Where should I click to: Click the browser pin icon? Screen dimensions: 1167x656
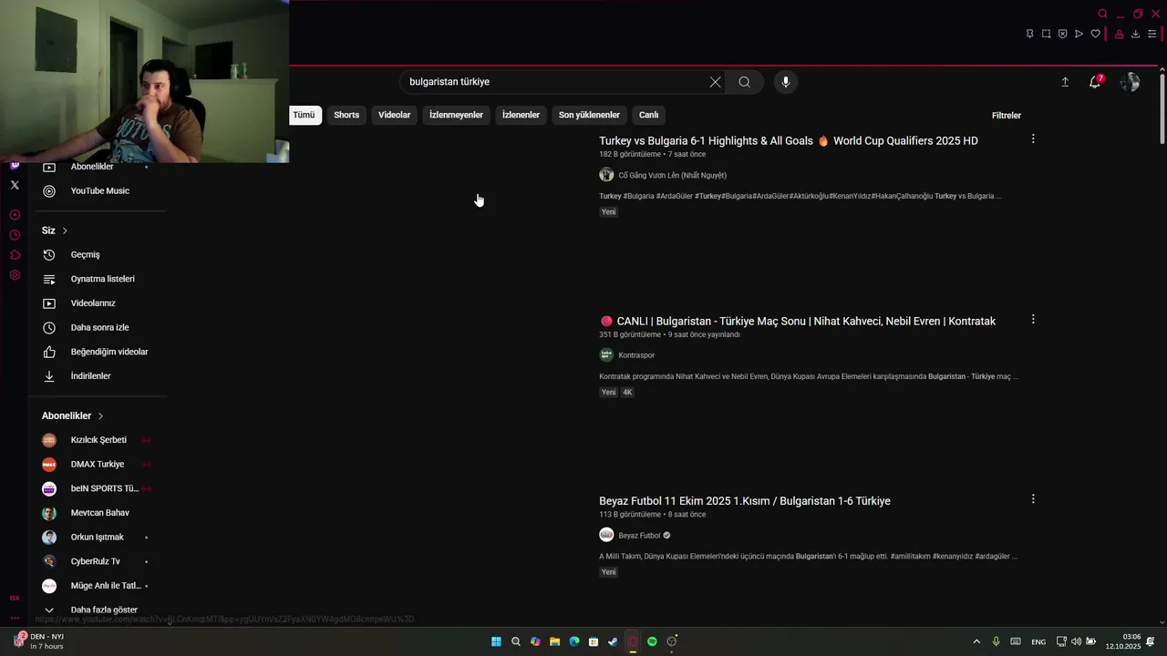pyautogui.click(x=1029, y=34)
